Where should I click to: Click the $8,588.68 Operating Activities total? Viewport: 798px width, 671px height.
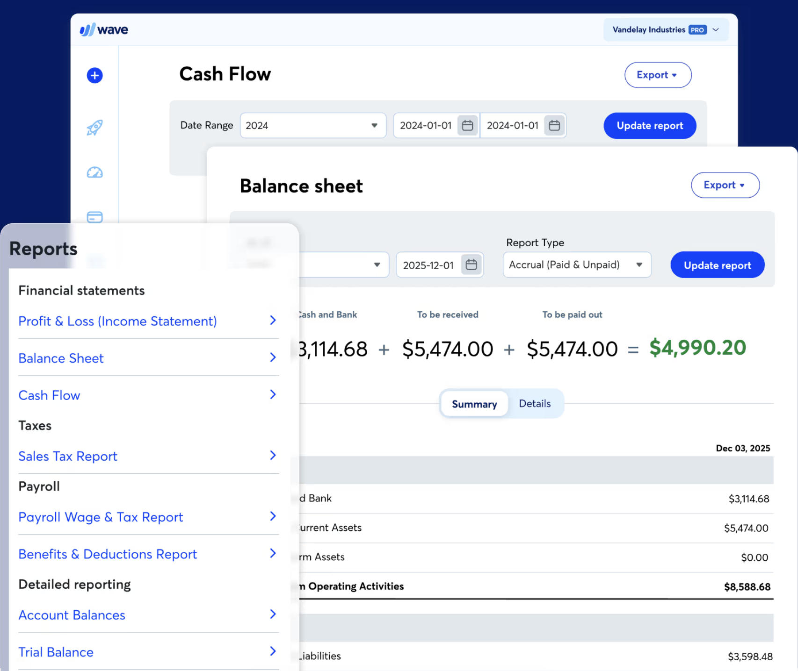(x=747, y=586)
